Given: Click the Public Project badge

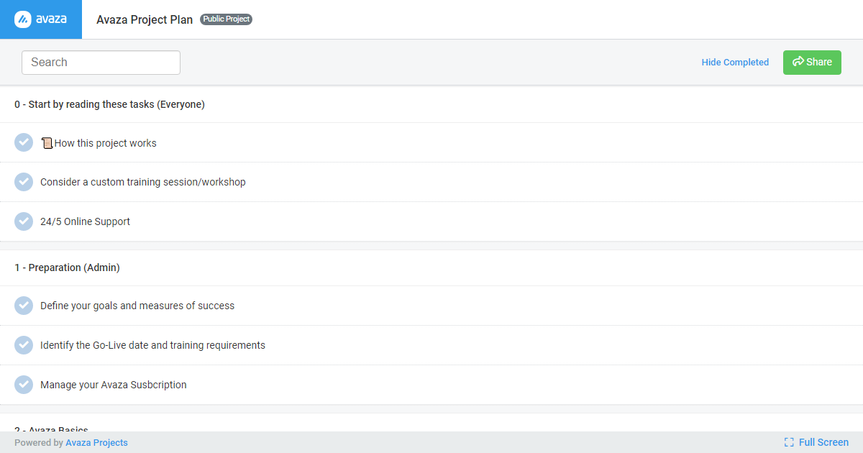Looking at the screenshot, I should coord(226,19).
